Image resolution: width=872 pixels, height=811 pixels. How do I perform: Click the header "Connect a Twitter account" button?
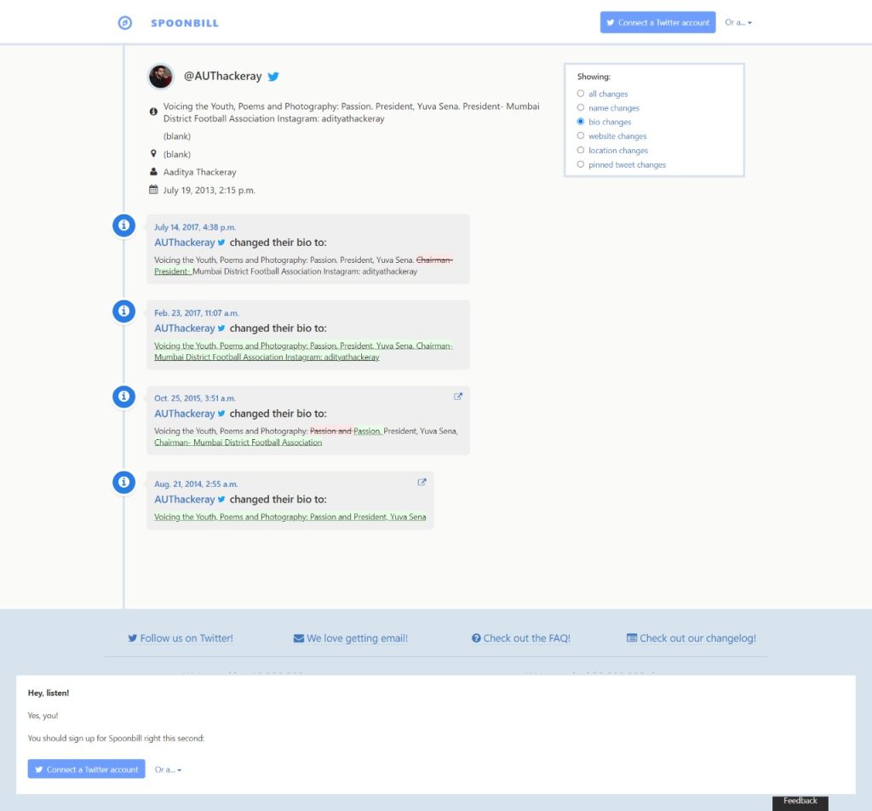tap(657, 23)
